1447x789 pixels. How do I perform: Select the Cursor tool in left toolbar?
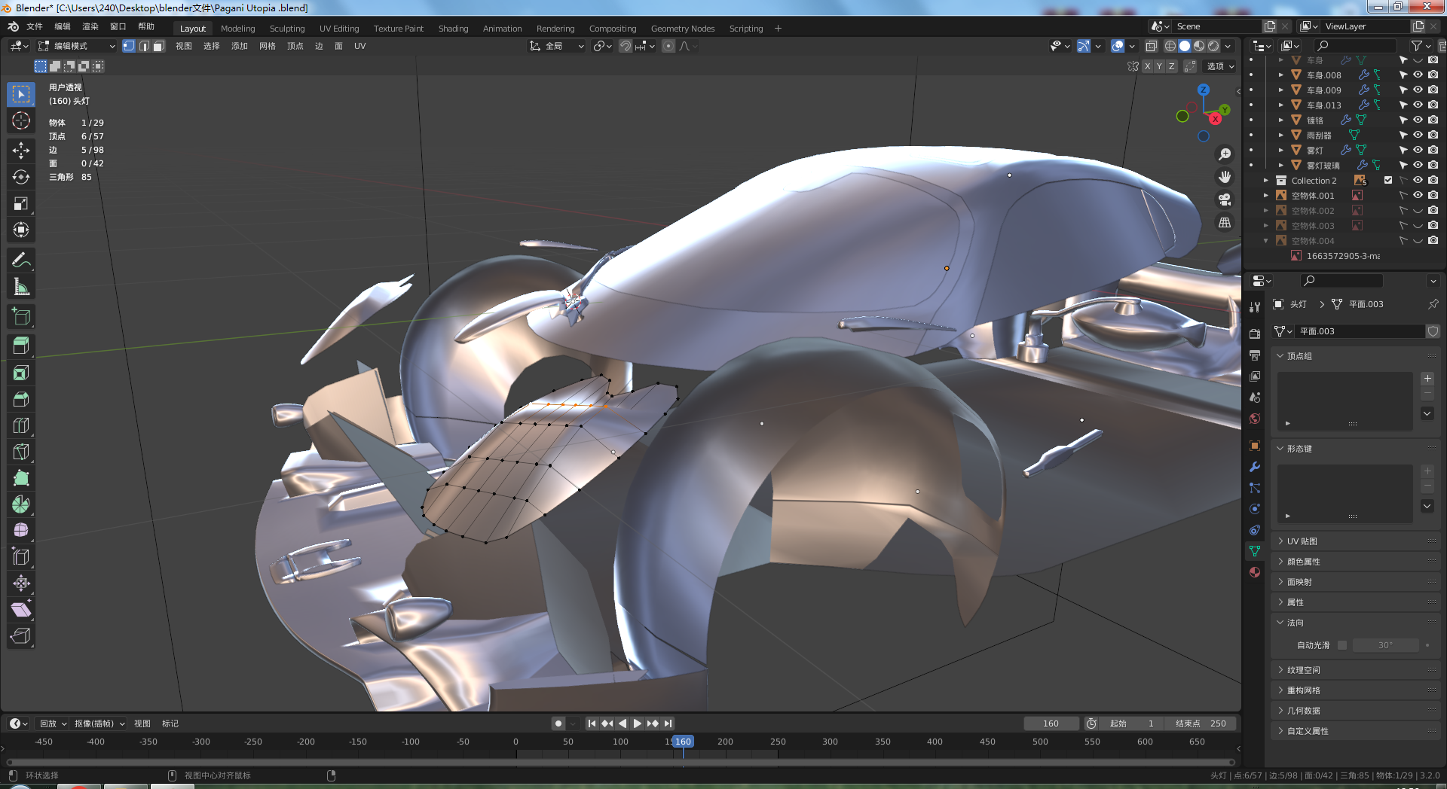point(21,120)
